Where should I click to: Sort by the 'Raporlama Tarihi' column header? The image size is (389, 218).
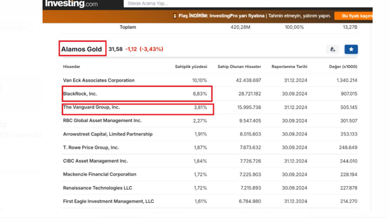click(x=289, y=67)
